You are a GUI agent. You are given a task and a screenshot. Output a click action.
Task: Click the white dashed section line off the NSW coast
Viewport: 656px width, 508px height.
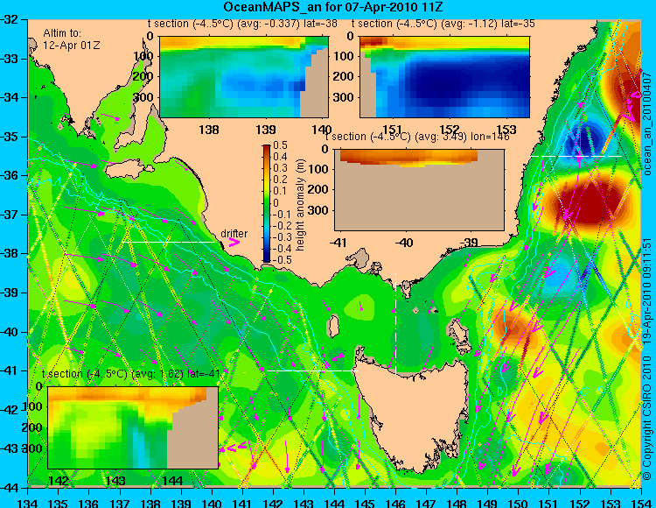(x=576, y=156)
